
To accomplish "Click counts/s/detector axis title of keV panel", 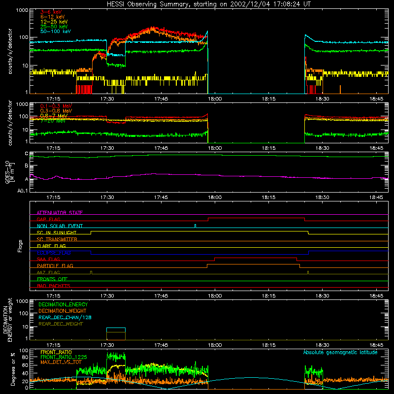I will [x=10, y=51].
